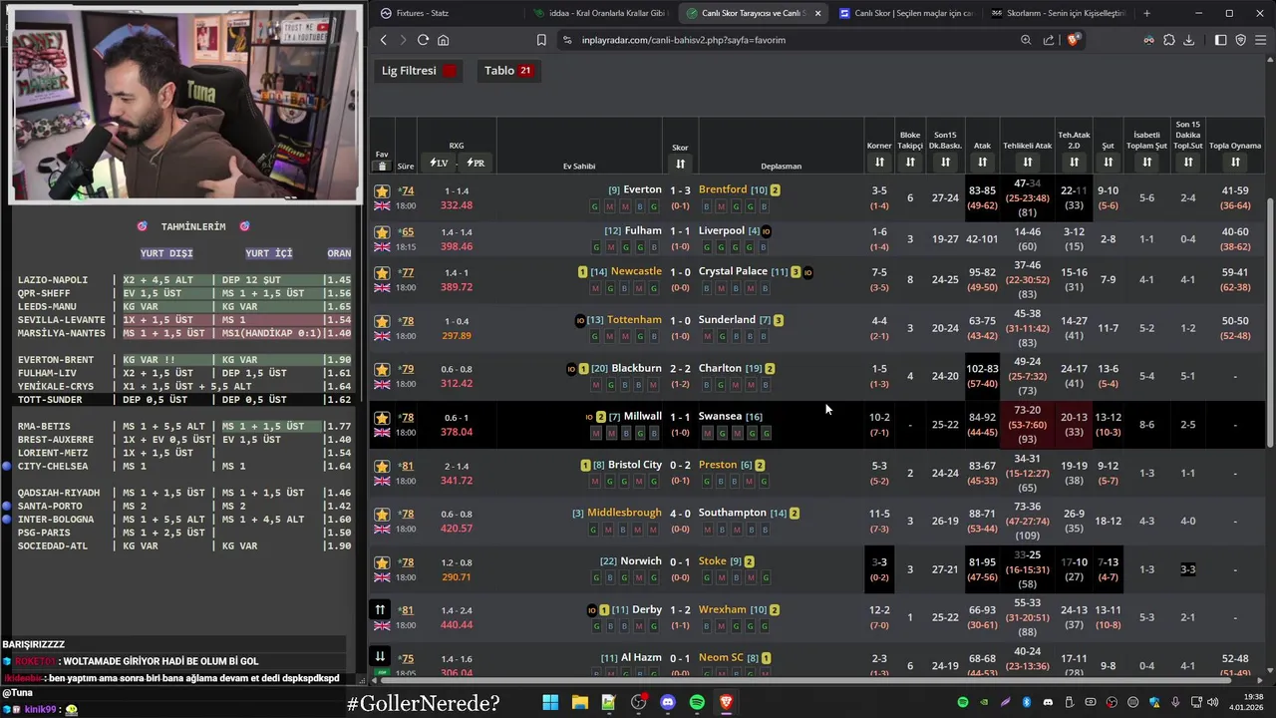Sort table by Skor column

click(x=680, y=164)
